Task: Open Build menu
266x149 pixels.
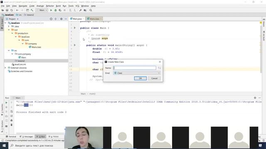Action: click(58, 6)
